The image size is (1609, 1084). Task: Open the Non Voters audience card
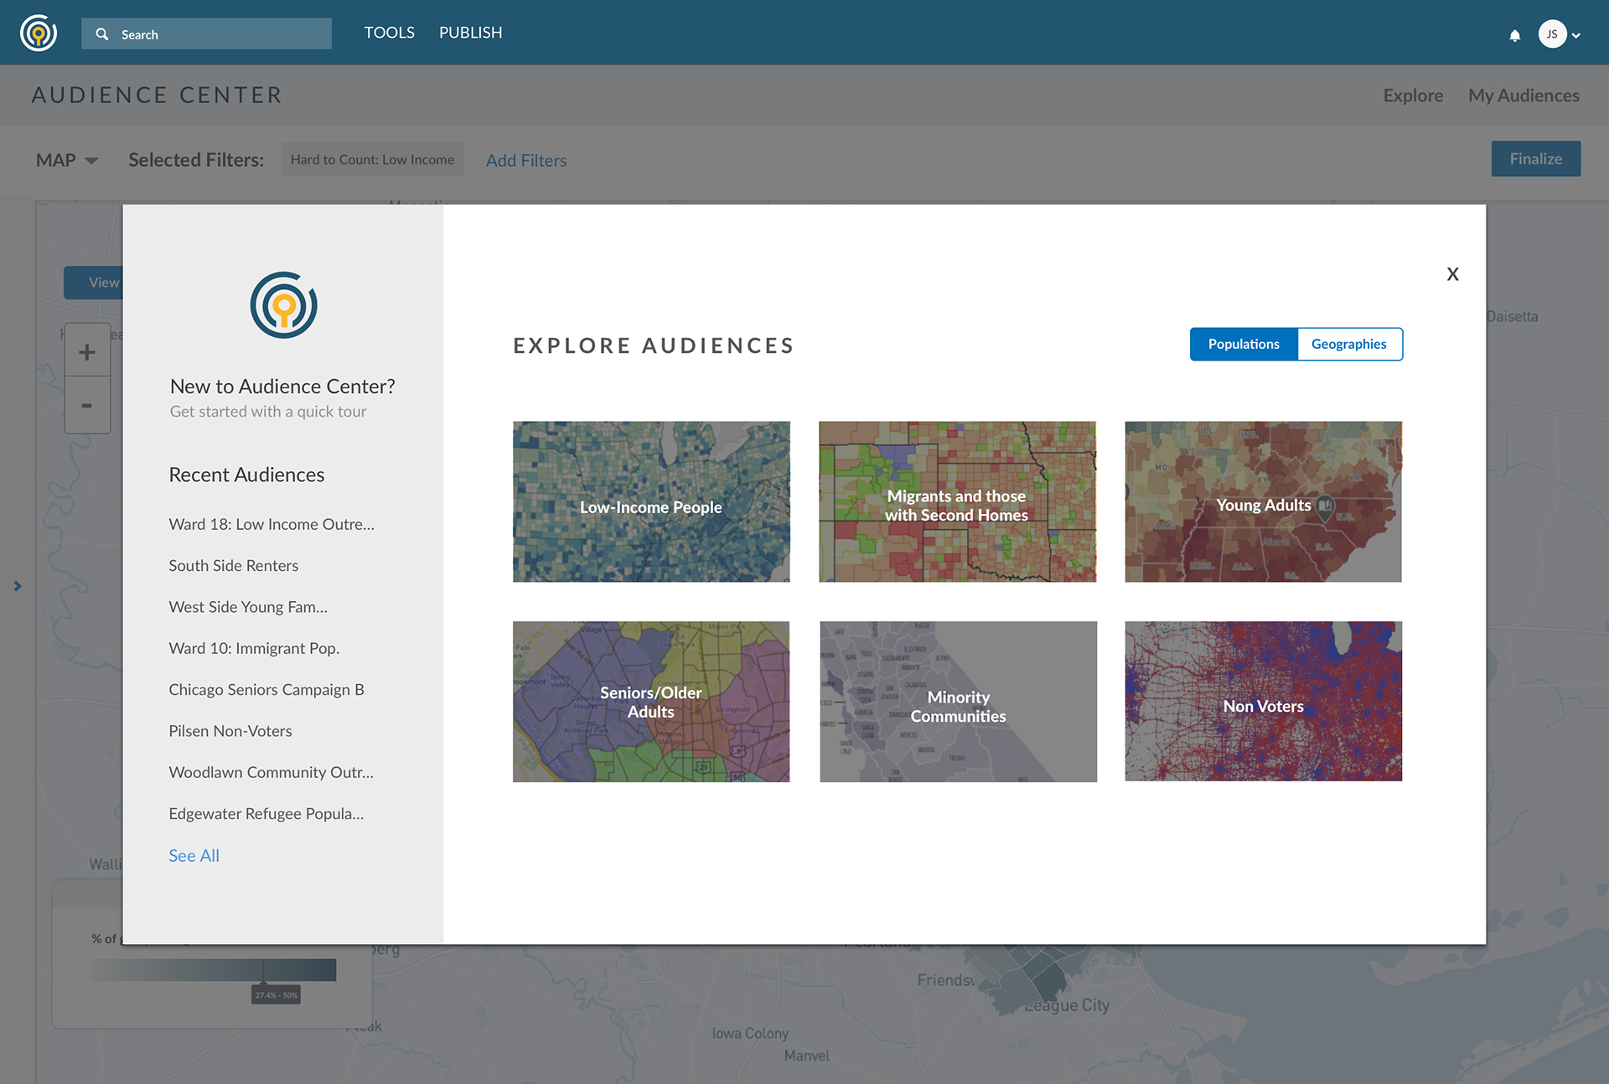pos(1263,701)
